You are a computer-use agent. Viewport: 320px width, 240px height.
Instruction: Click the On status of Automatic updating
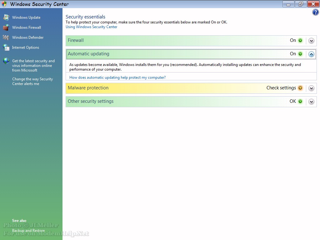point(293,54)
